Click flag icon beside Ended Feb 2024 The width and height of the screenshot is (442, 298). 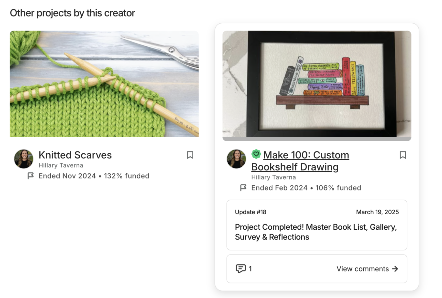point(243,188)
